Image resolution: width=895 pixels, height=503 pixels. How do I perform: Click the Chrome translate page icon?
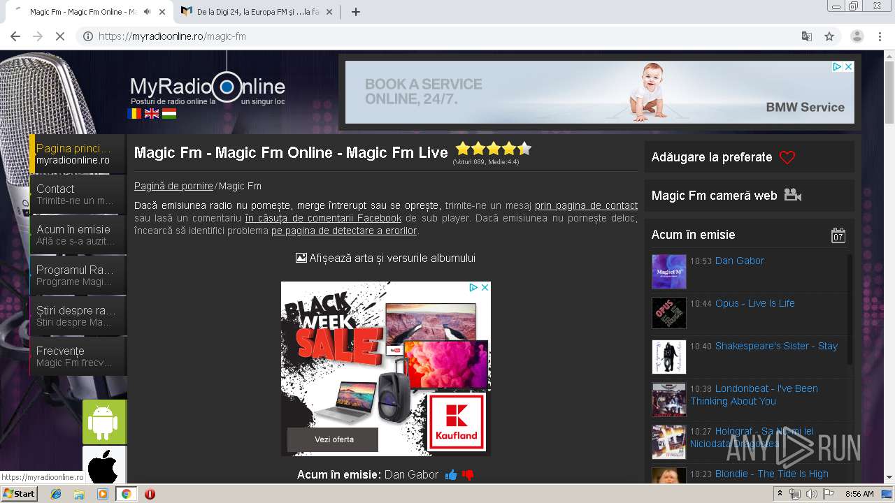tap(806, 36)
